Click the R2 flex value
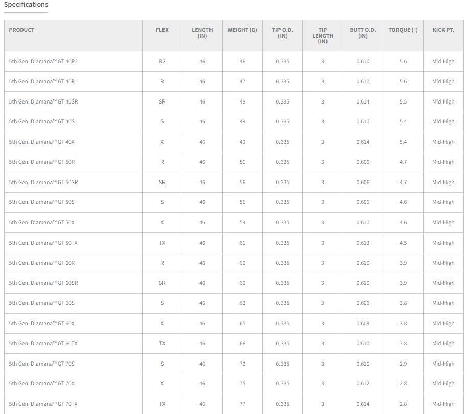The height and width of the screenshot is (414, 467). [162, 61]
